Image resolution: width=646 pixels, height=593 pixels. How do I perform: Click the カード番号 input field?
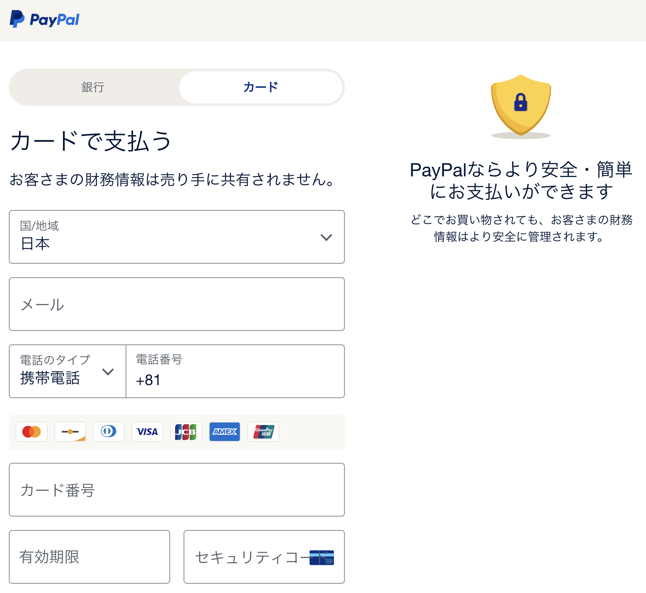[x=177, y=490]
